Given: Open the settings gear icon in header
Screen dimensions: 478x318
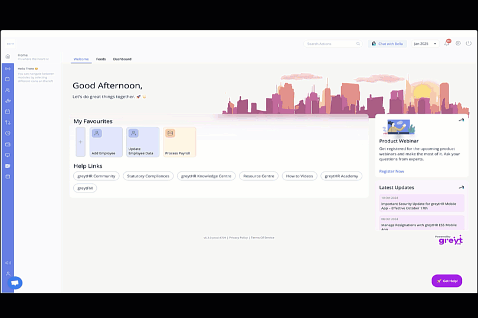Looking at the screenshot, I should 458,44.
